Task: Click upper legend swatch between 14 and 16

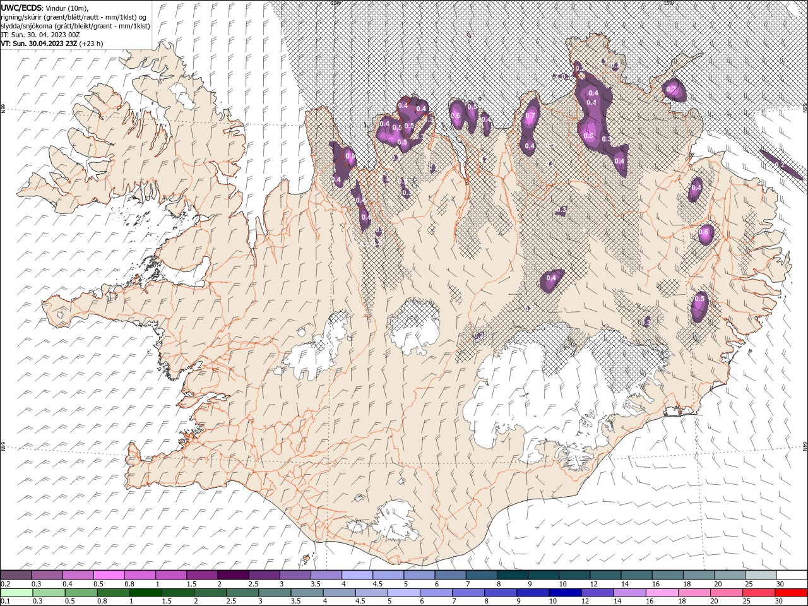Action: pos(636,575)
